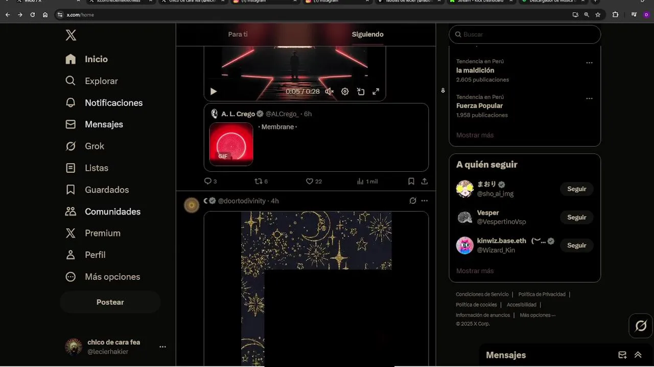This screenshot has height=367, width=654.
Task: Click the Buscar search field
Action: [525, 35]
